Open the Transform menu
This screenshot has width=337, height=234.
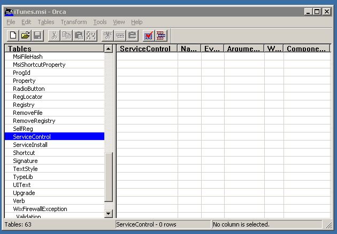[74, 22]
